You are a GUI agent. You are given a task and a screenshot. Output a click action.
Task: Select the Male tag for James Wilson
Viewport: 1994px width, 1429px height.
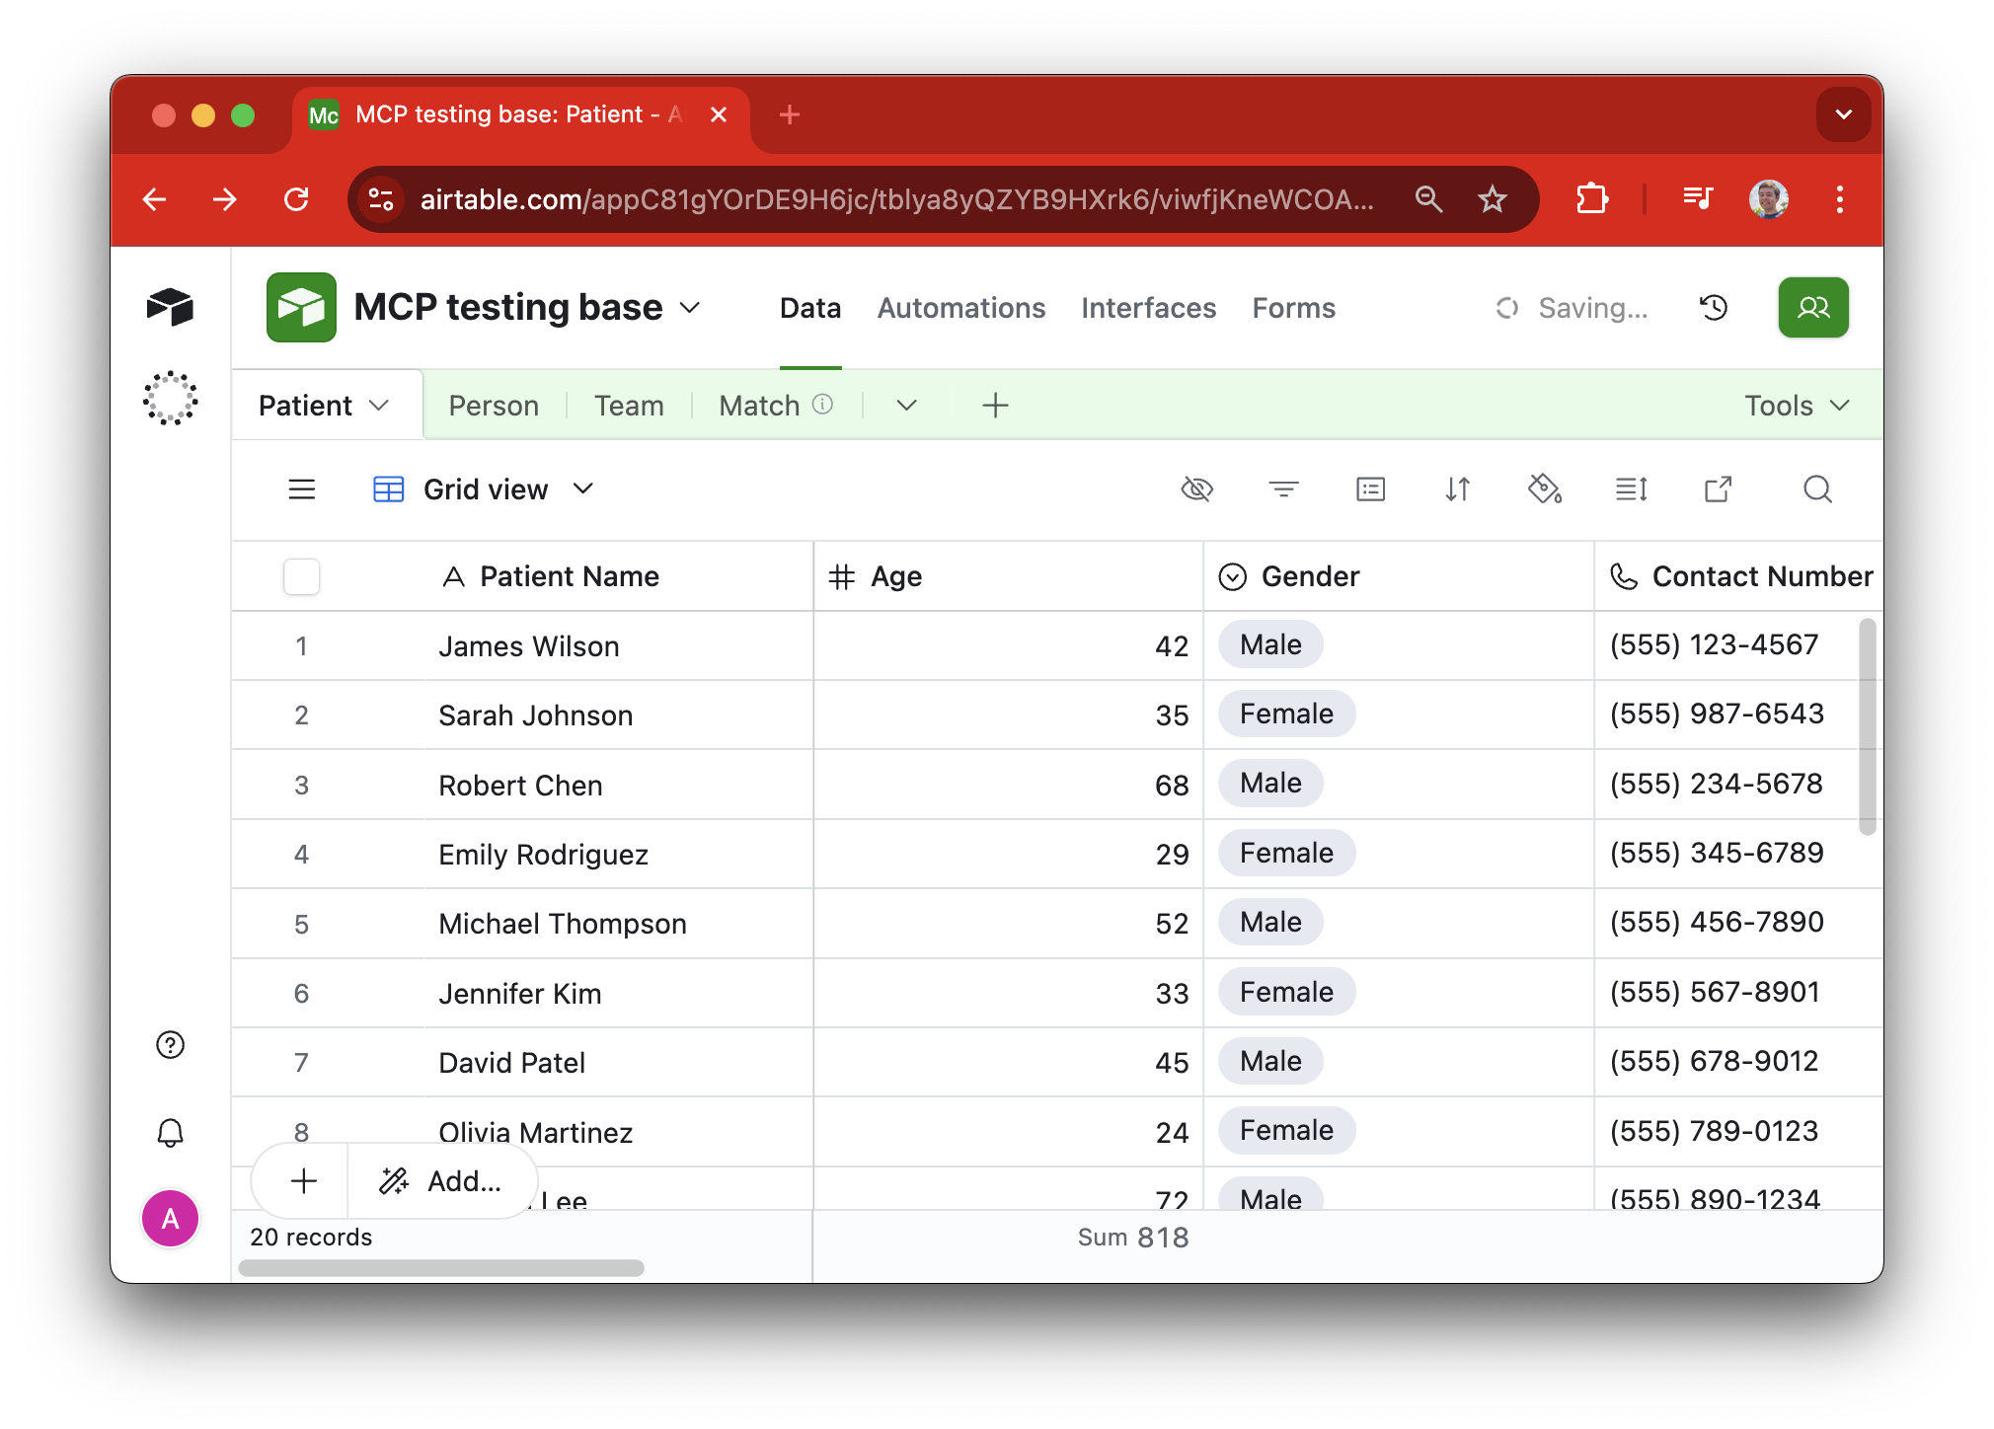point(1270,645)
